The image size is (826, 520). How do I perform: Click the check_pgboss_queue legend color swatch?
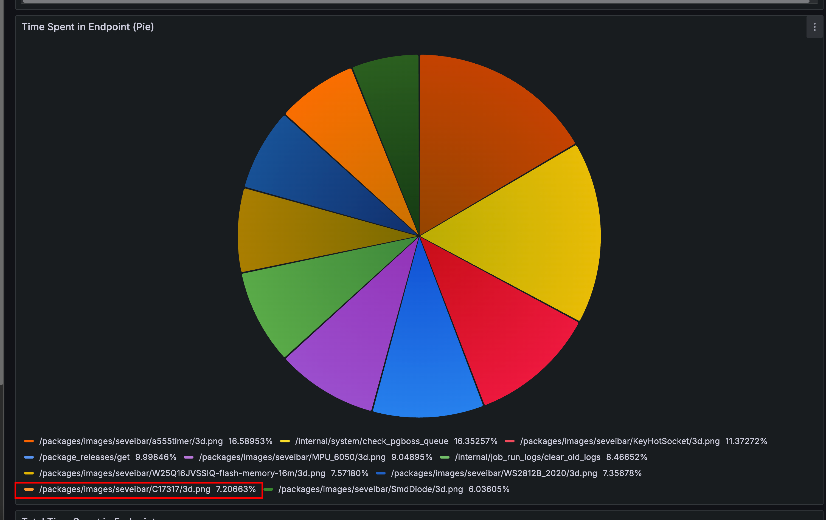(x=285, y=441)
